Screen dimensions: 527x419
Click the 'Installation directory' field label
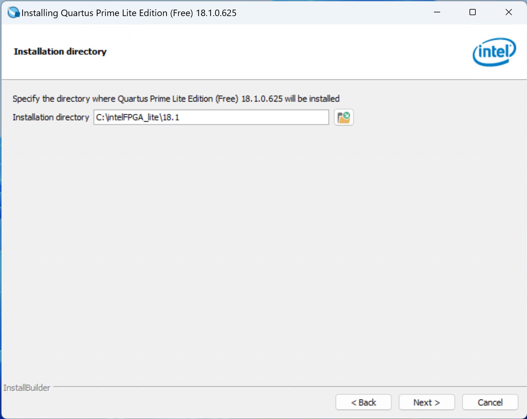point(51,117)
